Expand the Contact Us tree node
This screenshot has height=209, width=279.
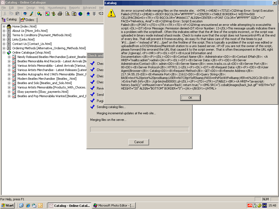(x=4, y=44)
